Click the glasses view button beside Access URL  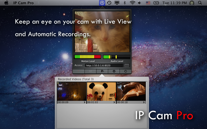point(127,66)
